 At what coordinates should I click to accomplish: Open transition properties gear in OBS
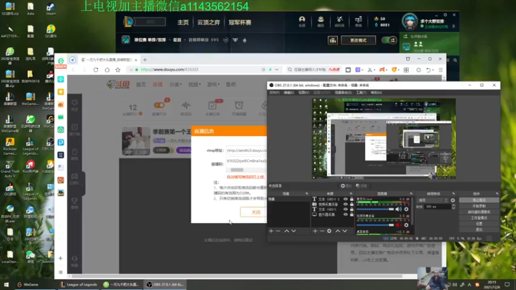point(453,200)
